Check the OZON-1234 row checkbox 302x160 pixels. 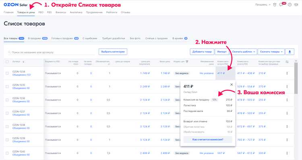(x=7, y=73)
